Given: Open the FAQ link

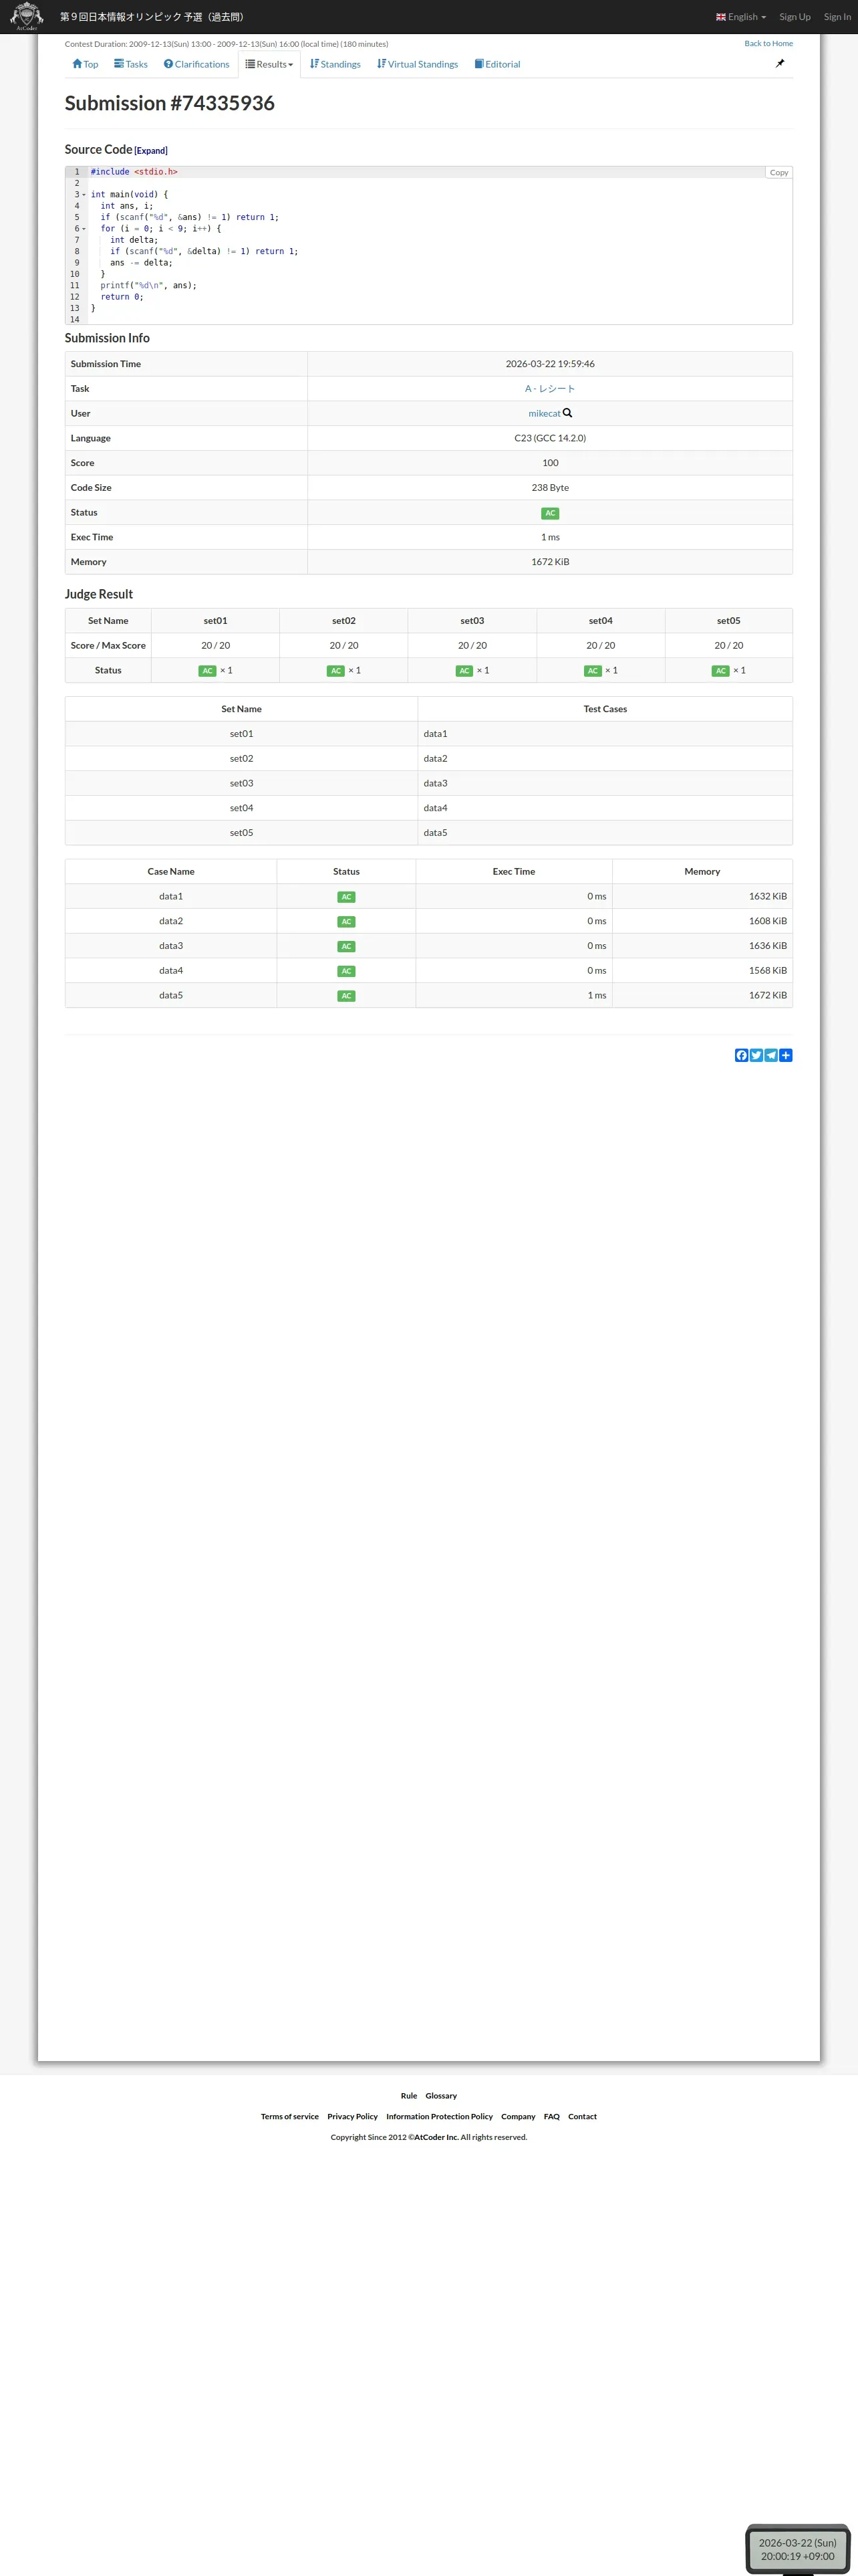Looking at the screenshot, I should (551, 2116).
